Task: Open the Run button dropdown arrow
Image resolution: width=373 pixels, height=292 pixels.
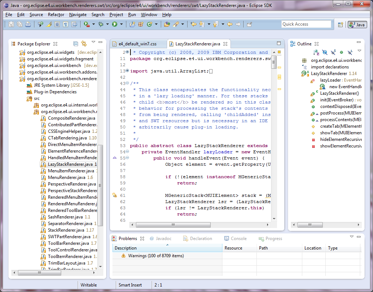Action: coord(121,24)
